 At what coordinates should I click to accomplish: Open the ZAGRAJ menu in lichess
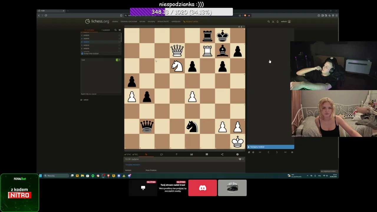click(x=115, y=21)
